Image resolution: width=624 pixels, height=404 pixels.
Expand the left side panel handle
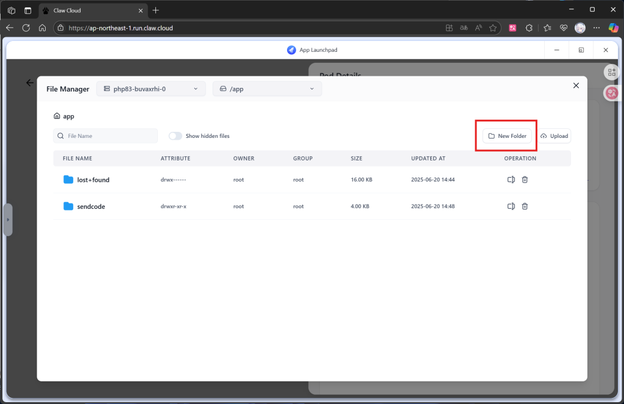[7, 220]
